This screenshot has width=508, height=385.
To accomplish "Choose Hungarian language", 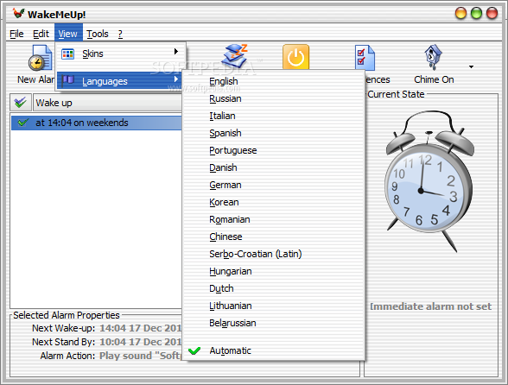I will tap(274, 271).
